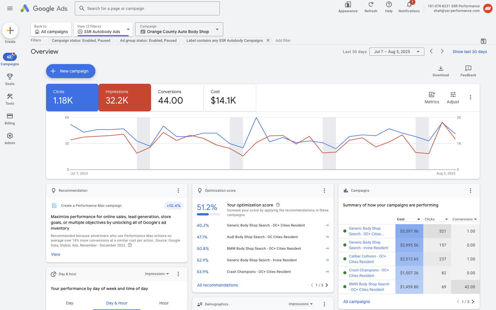This screenshot has width=496, height=310.
Task: Click the Google Ads logo
Action: [x=44, y=8]
